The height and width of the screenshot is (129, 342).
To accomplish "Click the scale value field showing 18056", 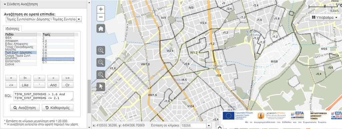I will (x=194, y=126).
